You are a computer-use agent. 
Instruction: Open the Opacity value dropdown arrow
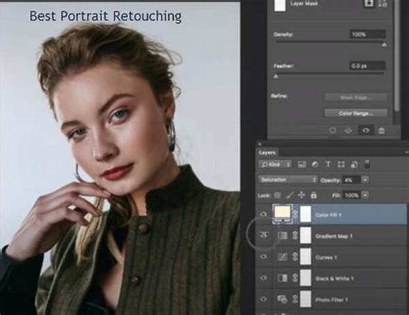(x=365, y=180)
